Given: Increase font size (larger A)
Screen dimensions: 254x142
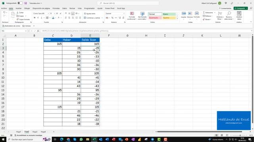Looking at the screenshot, I should tap(57, 13).
